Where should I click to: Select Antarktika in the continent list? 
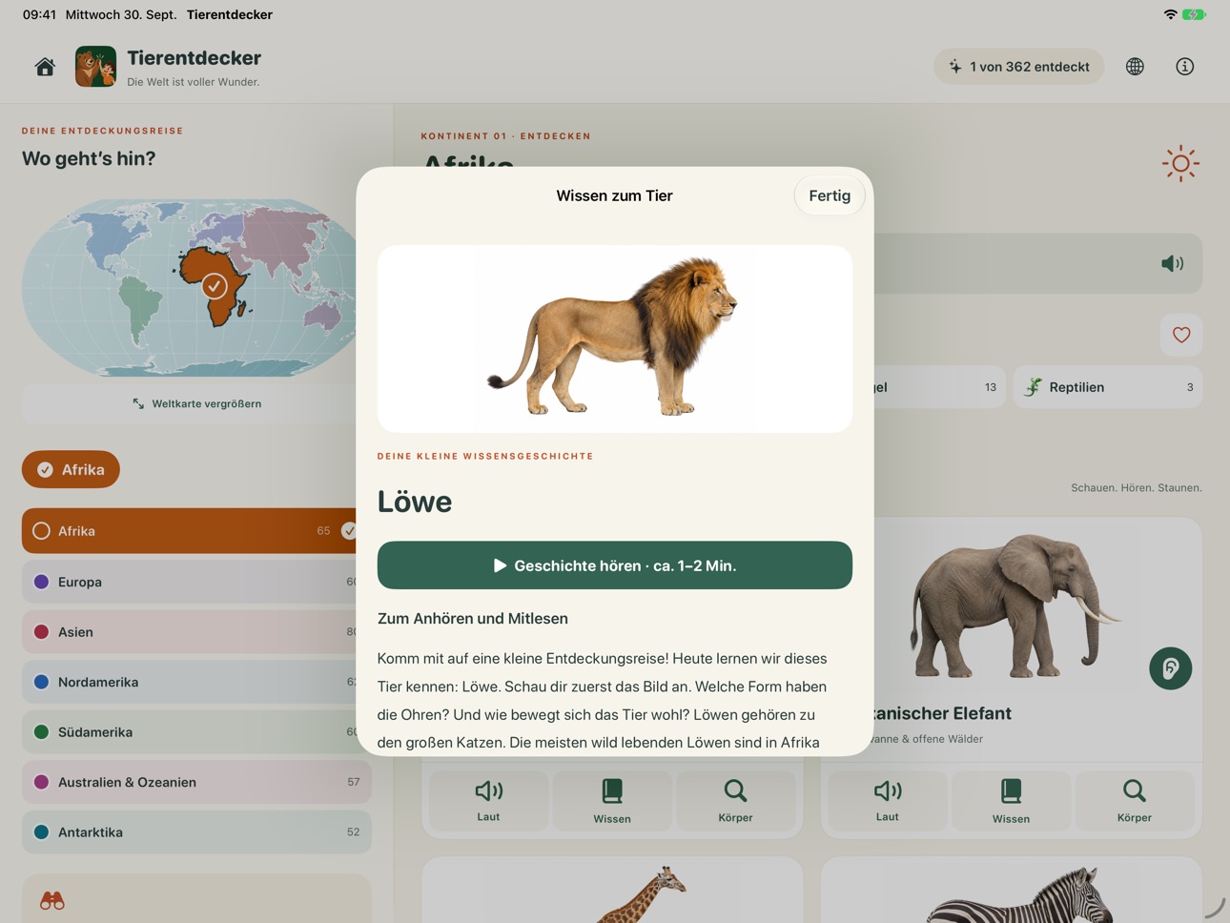(x=196, y=832)
